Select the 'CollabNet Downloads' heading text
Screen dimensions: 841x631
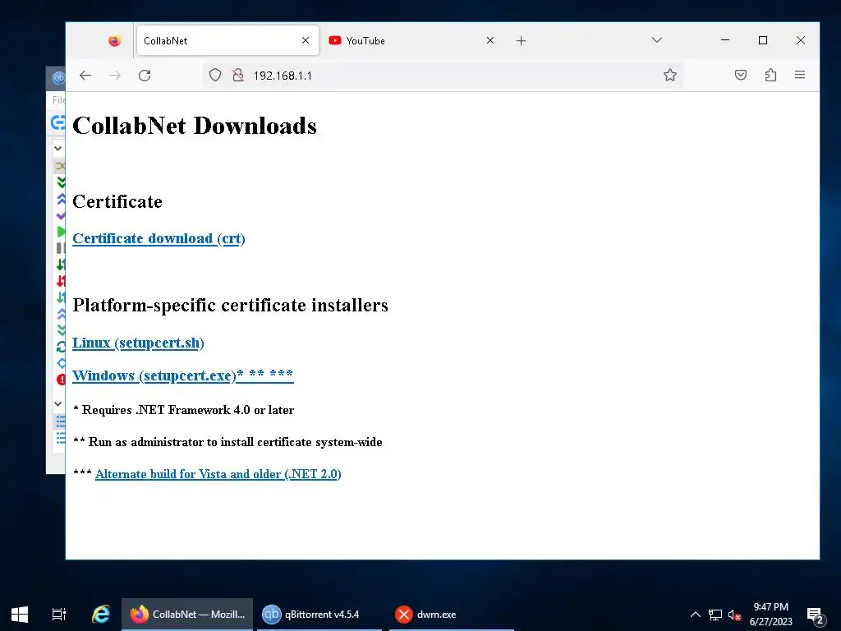pos(194,126)
